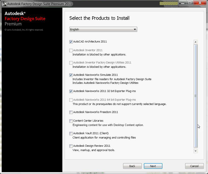Uncheck Autodesk Navisworks 2011 32 bit Exporter Plug-ins
Screen dimensions: 208x174
click(71, 91)
